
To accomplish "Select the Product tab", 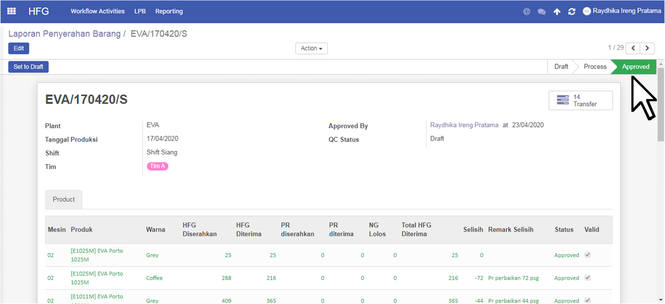I will coord(64,199).
